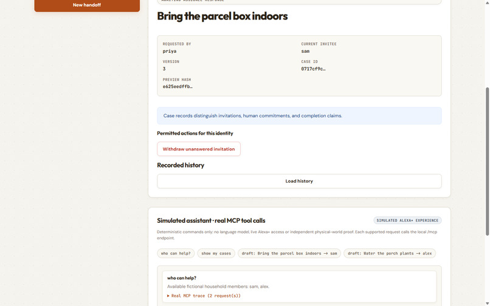Click the page vertical scrollbar thumb

pos(487,161)
